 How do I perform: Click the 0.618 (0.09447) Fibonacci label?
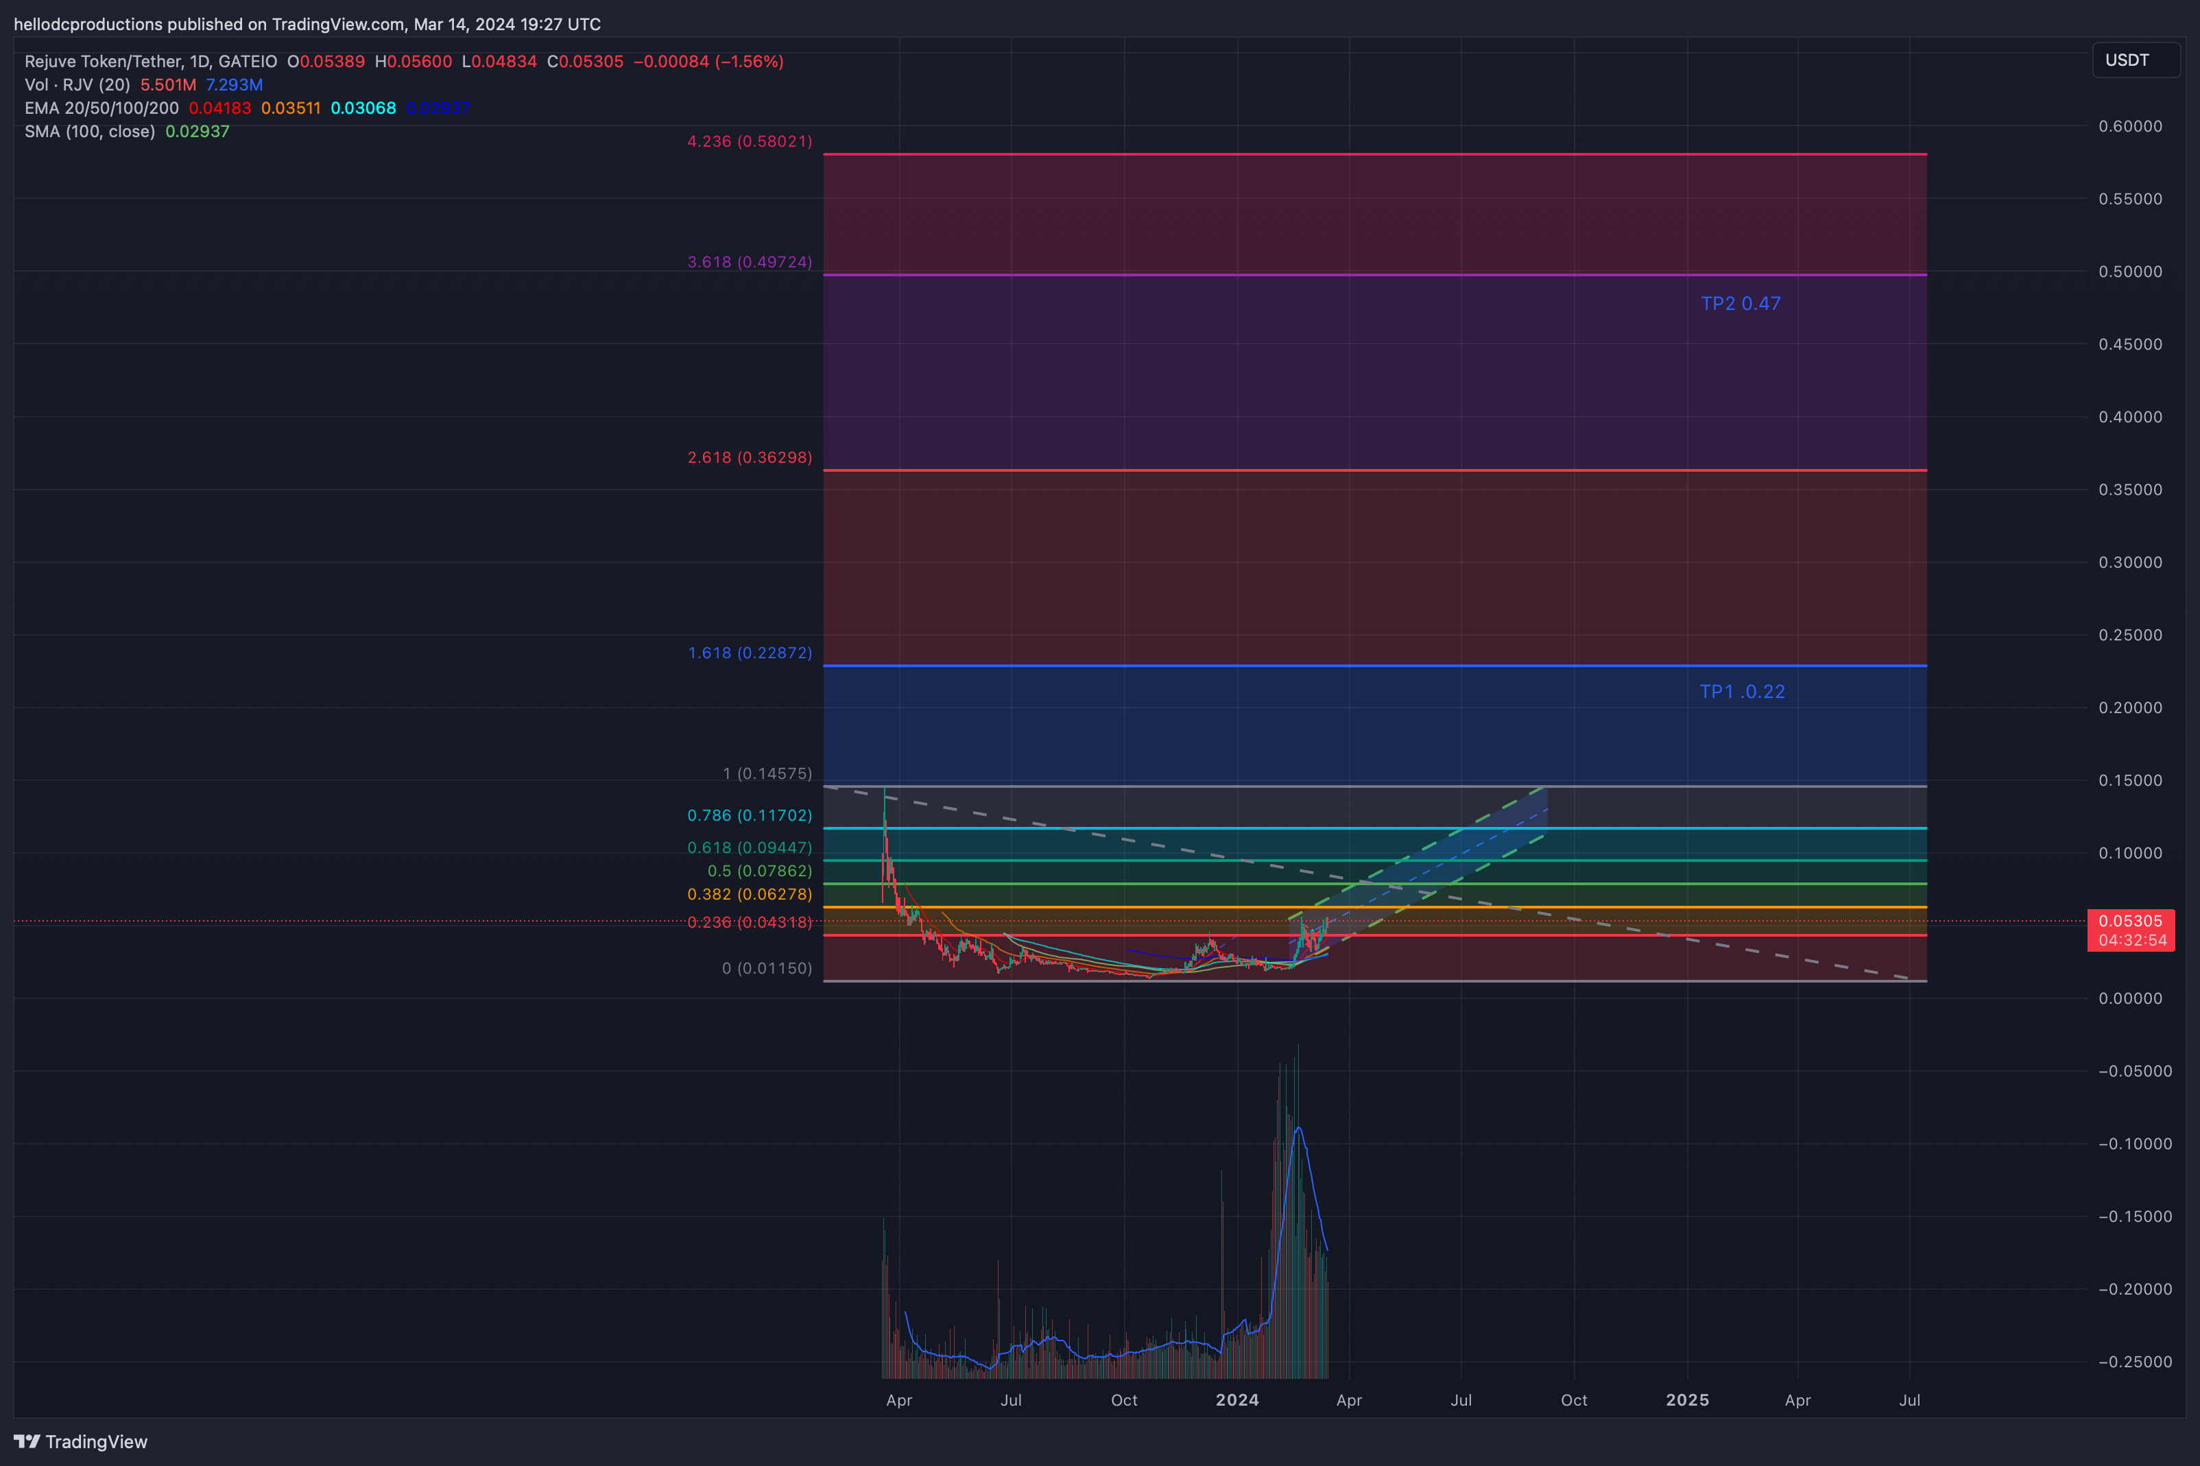point(750,847)
